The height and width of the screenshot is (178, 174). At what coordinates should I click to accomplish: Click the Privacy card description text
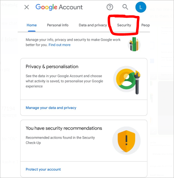(64, 81)
